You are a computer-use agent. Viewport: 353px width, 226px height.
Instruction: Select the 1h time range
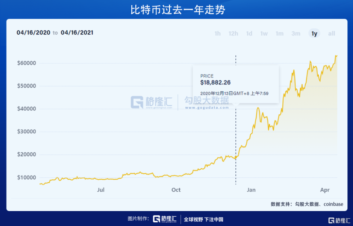[x=217, y=34]
